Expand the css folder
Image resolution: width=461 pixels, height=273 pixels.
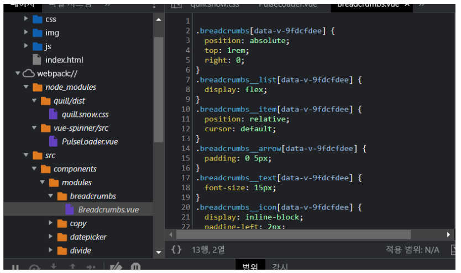(26, 19)
